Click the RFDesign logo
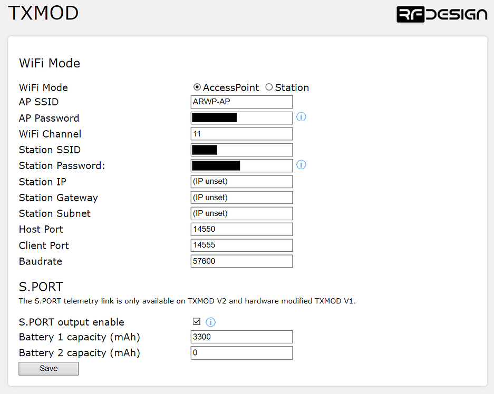494x394 pixels. point(441,14)
